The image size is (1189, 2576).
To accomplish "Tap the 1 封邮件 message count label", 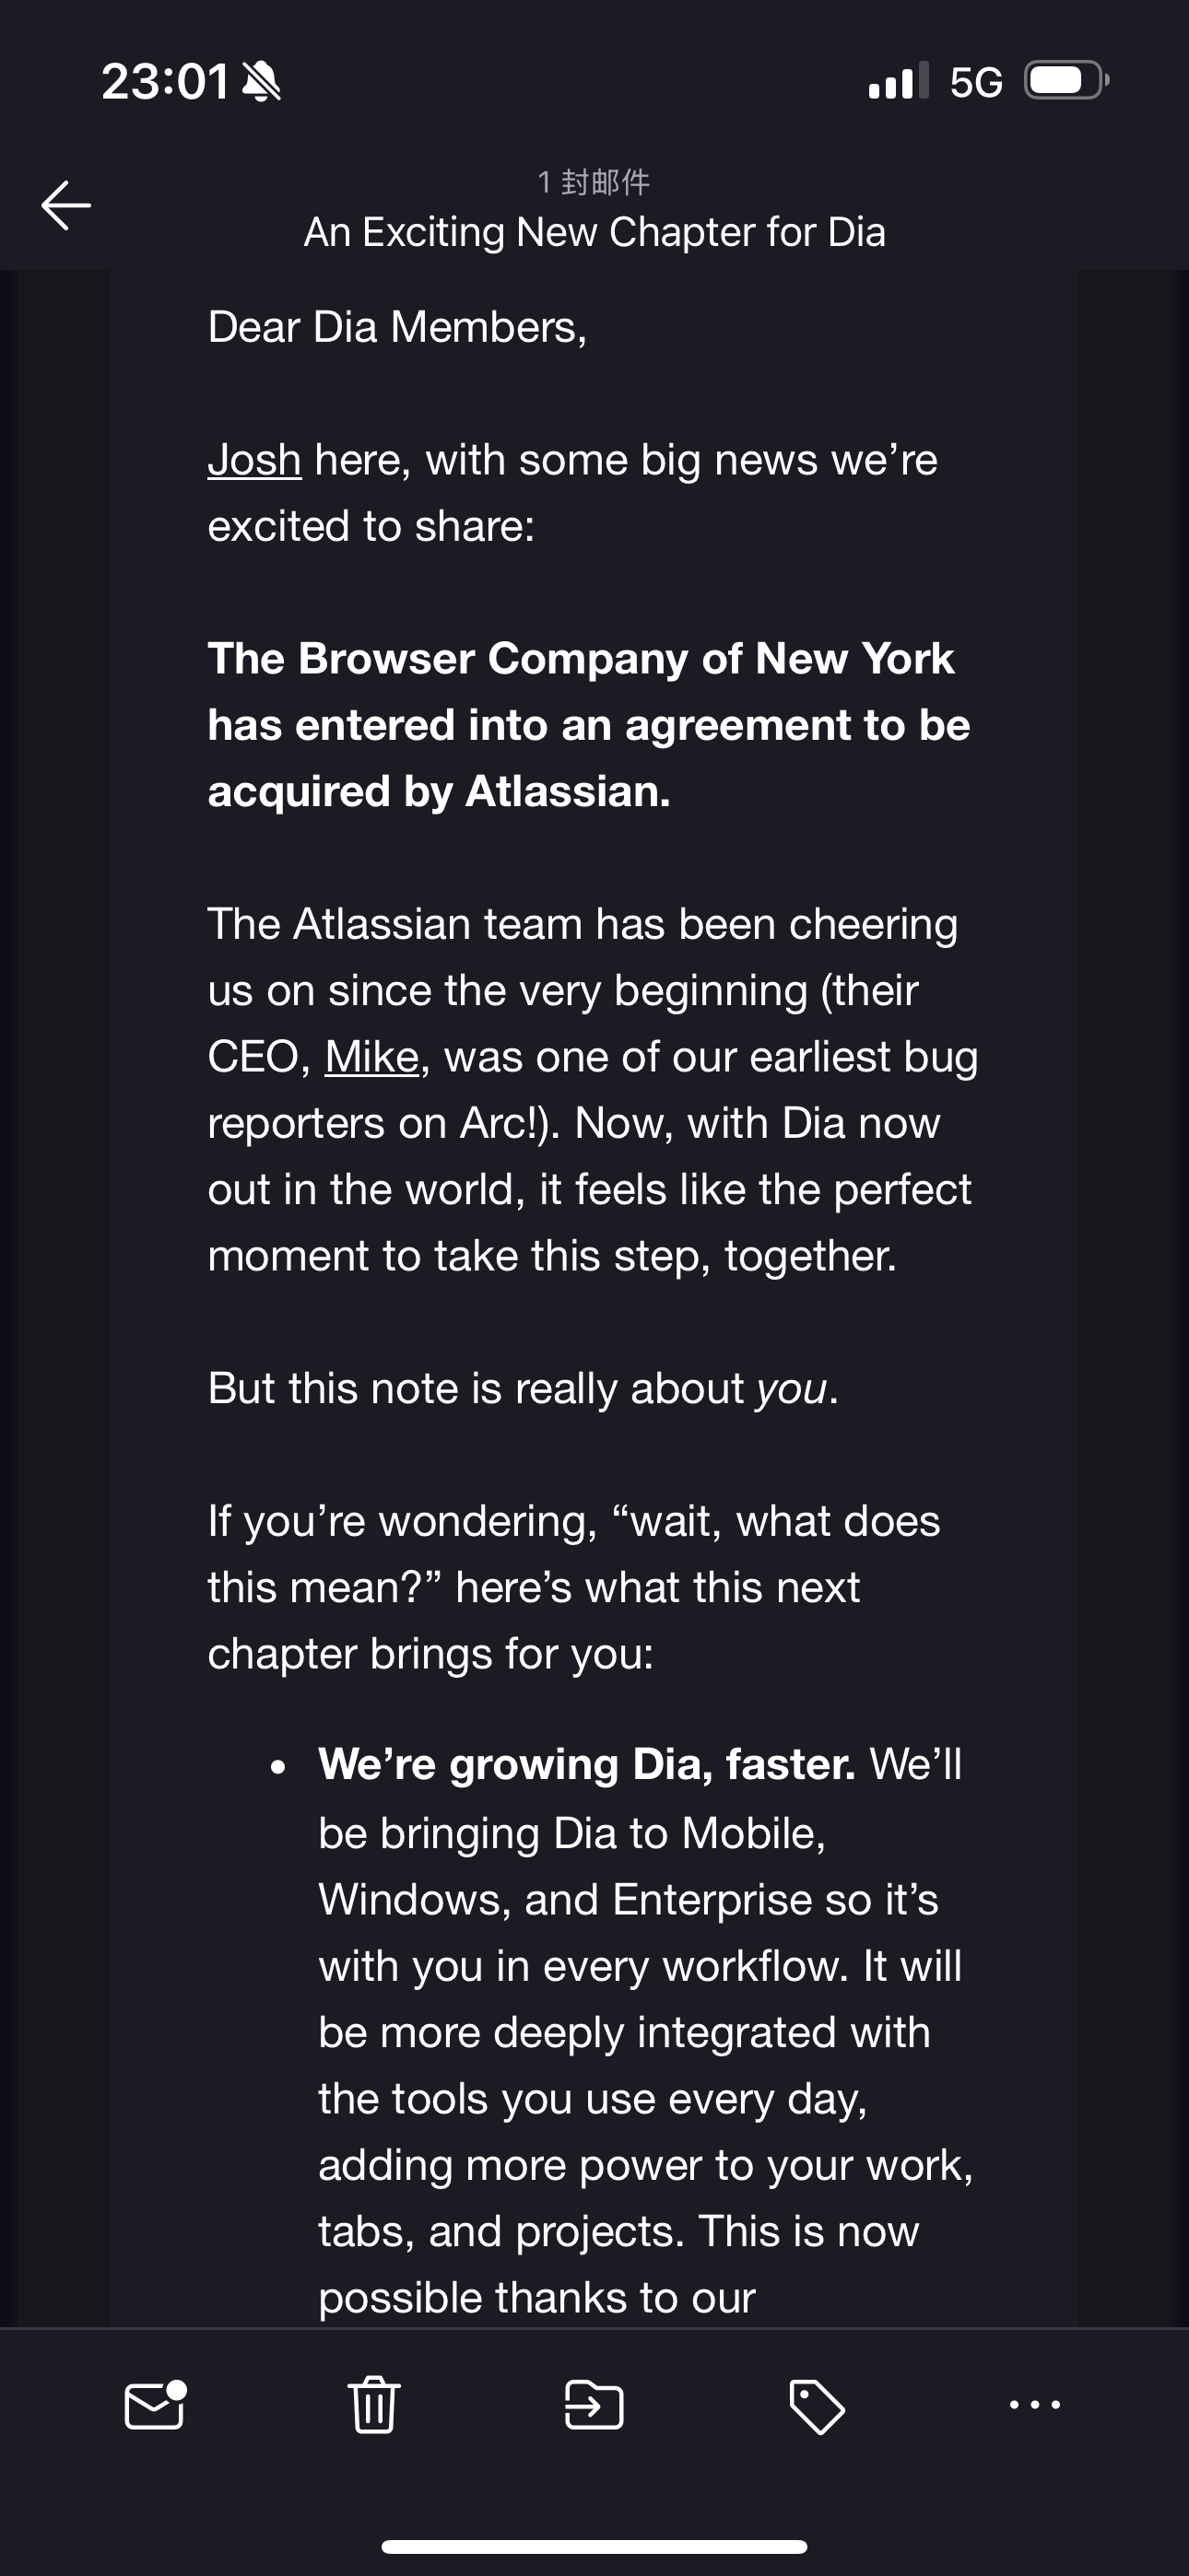I will (594, 182).
